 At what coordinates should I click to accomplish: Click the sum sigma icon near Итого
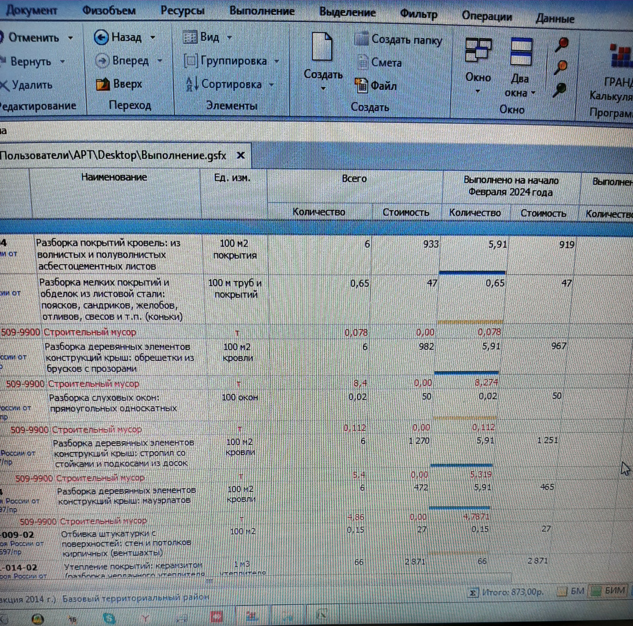pyautogui.click(x=472, y=593)
